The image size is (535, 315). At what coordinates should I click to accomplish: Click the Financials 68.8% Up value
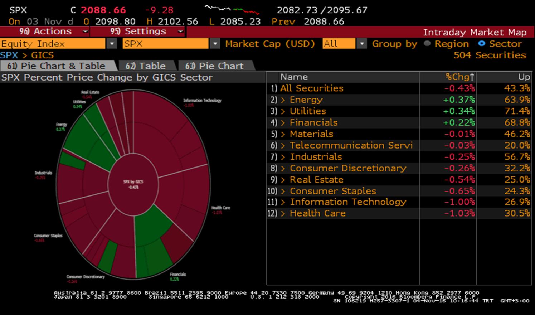[x=517, y=123]
